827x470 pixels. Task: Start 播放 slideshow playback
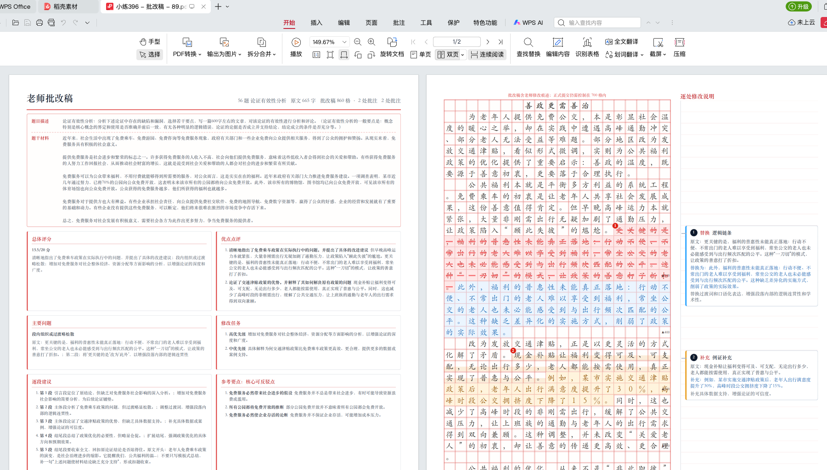click(x=296, y=47)
